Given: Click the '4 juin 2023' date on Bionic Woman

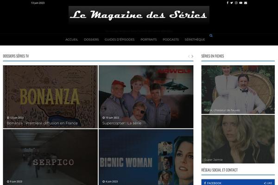Looking at the screenshot, I should [x=110, y=181].
